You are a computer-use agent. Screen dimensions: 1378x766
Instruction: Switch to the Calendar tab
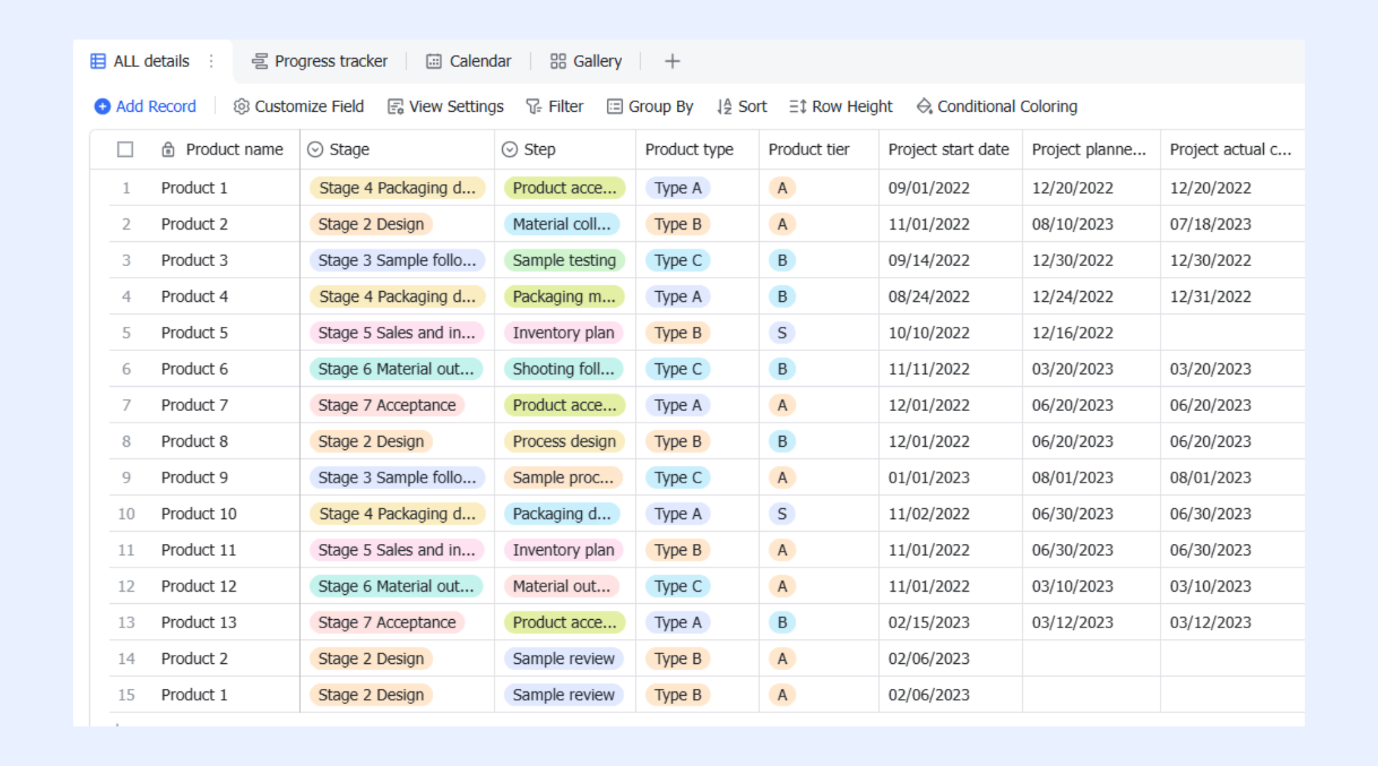pyautogui.click(x=469, y=61)
